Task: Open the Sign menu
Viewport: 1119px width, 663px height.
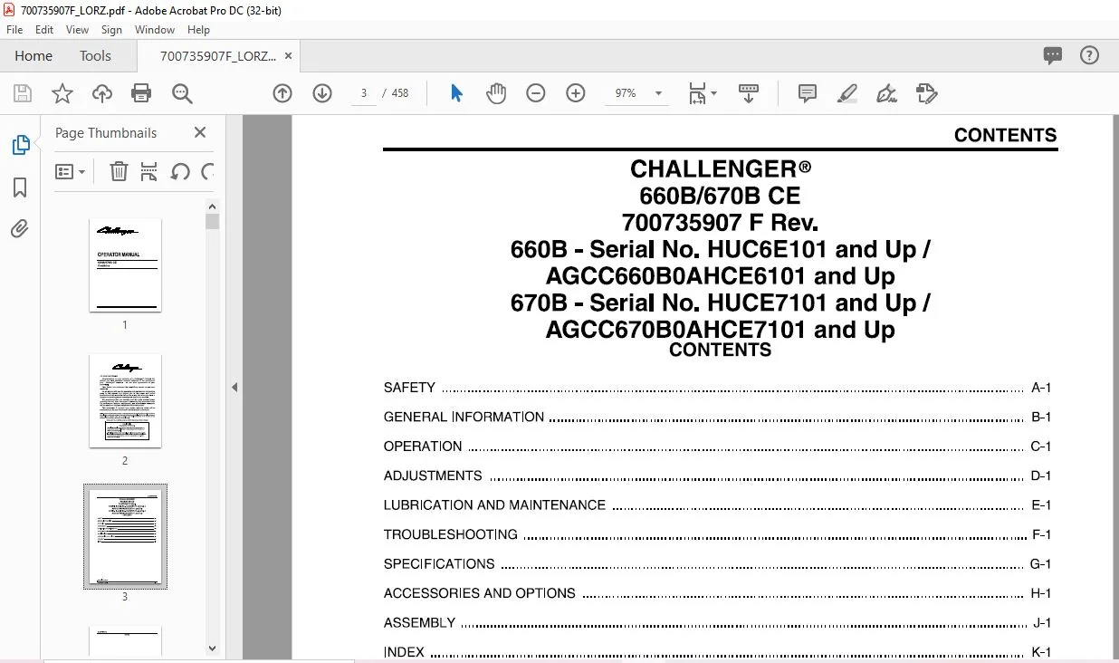Action: pyautogui.click(x=111, y=30)
